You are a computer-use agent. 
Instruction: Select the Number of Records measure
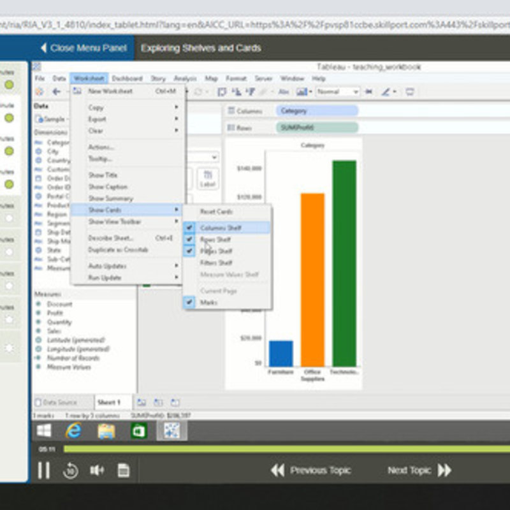[73, 358]
